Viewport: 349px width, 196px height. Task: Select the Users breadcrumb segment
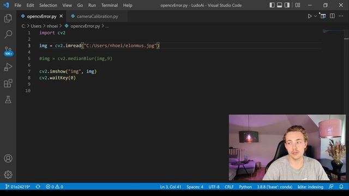tap(36, 26)
